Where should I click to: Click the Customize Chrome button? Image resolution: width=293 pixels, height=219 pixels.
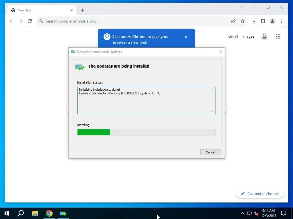point(260,194)
